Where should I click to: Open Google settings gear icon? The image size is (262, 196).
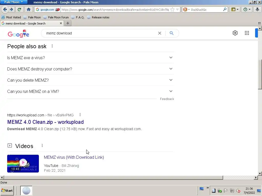235,33
